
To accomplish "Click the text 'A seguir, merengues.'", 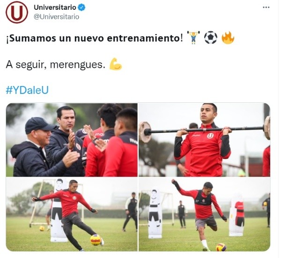I will pyautogui.click(x=56, y=64).
